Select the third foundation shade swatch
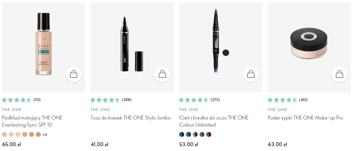353x151 pixels. (18, 134)
